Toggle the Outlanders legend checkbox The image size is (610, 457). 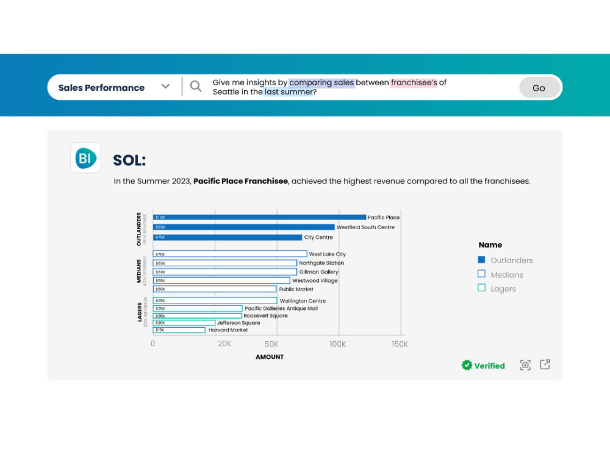pyautogui.click(x=481, y=260)
